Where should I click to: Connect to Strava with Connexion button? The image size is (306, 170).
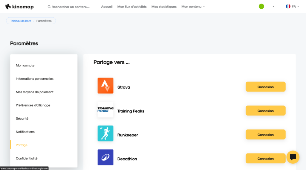pyautogui.click(x=265, y=87)
